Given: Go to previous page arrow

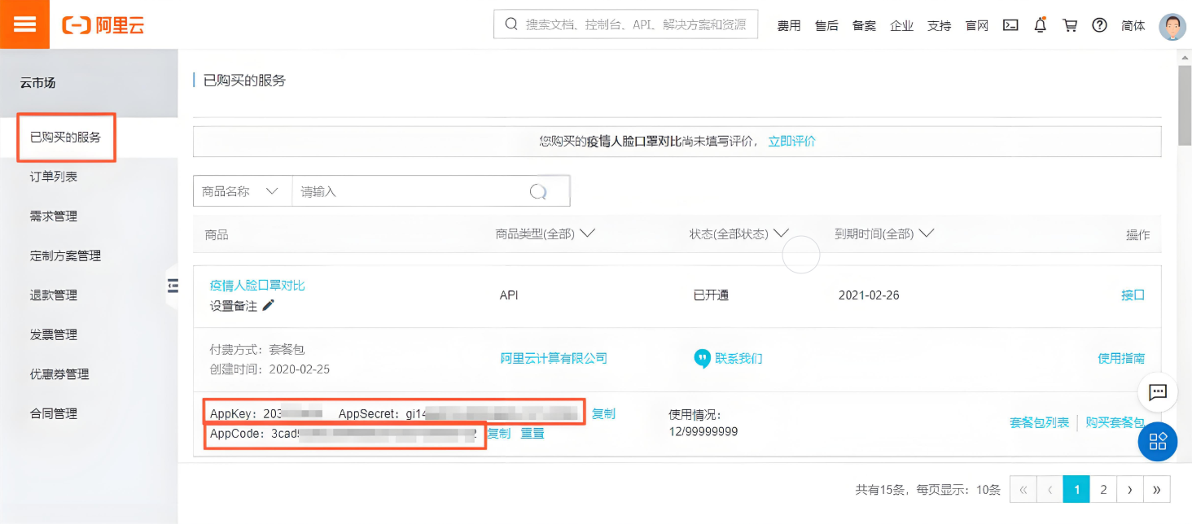Looking at the screenshot, I should click(x=1050, y=489).
